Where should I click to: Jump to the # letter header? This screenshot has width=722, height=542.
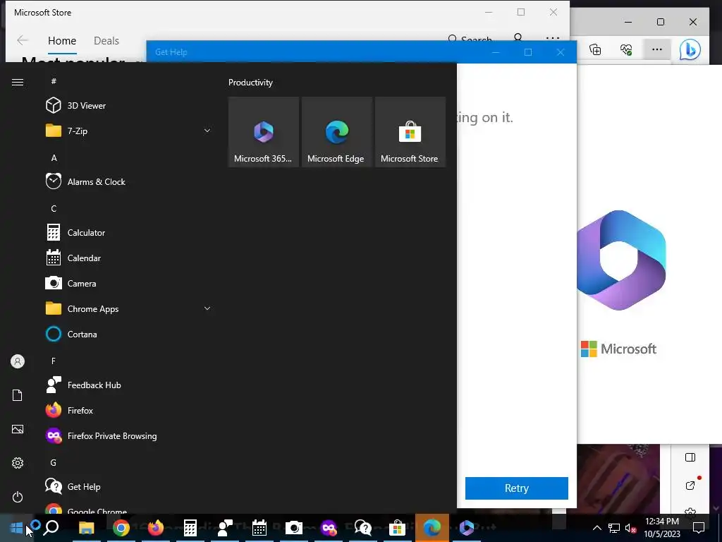coord(54,81)
